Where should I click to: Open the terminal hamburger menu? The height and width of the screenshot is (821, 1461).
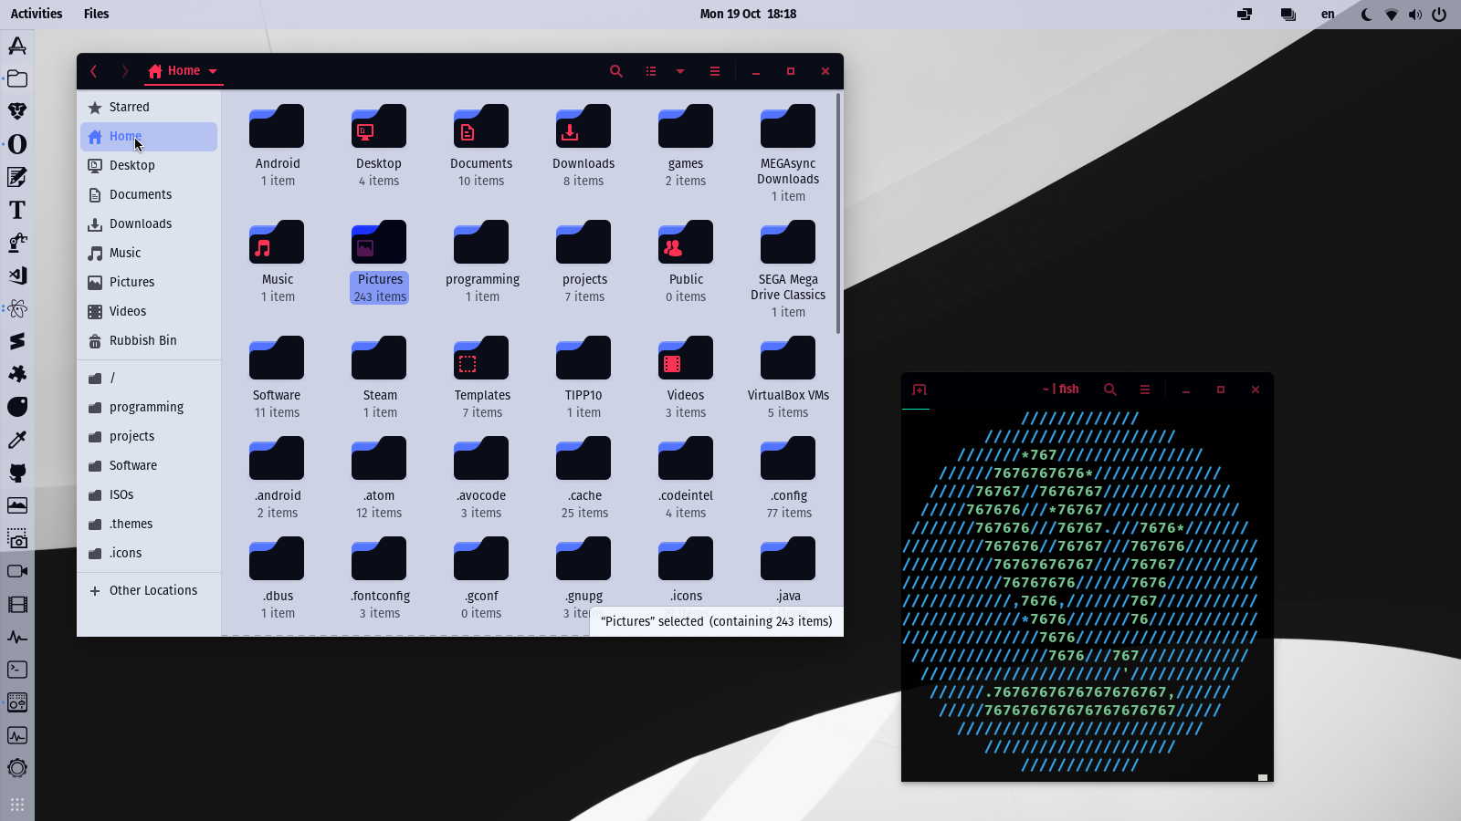[x=1145, y=390]
